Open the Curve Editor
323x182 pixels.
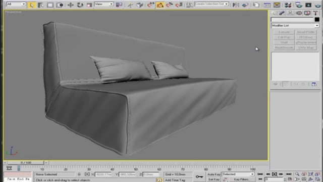pyautogui.click(x=267, y=5)
